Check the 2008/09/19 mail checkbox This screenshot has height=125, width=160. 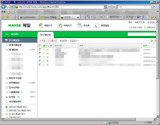coord(40,57)
